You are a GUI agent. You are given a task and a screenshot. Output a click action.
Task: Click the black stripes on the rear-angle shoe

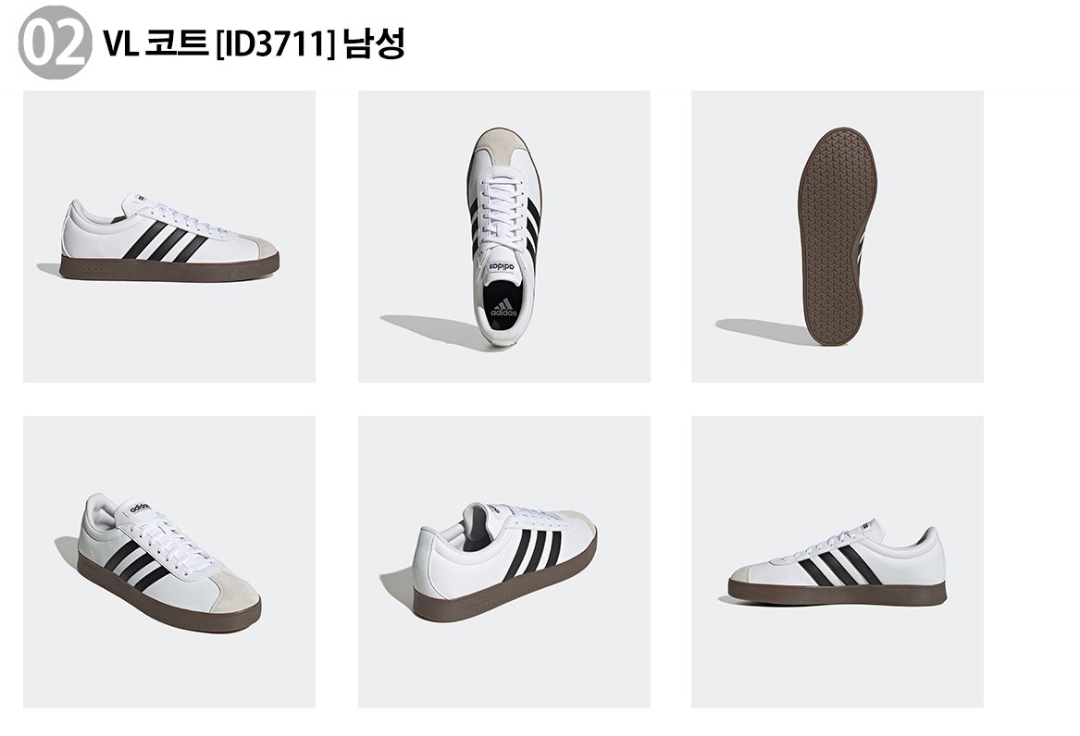point(534,554)
